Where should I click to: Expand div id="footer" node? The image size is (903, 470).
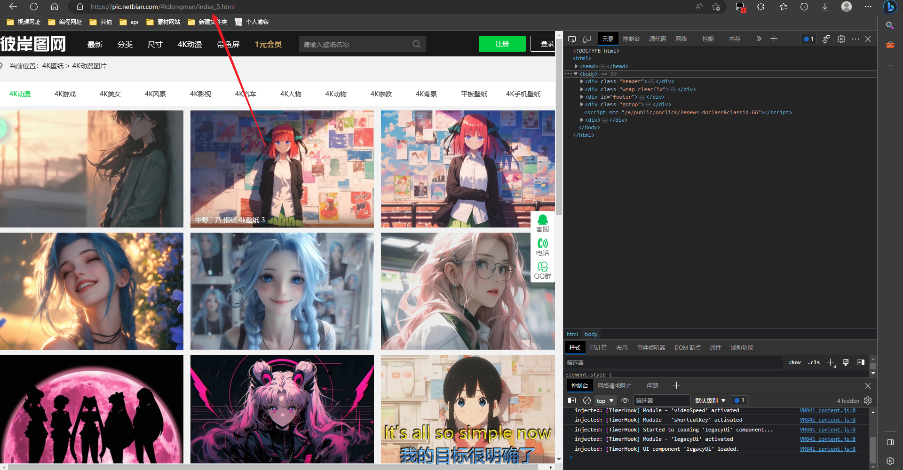tap(582, 97)
